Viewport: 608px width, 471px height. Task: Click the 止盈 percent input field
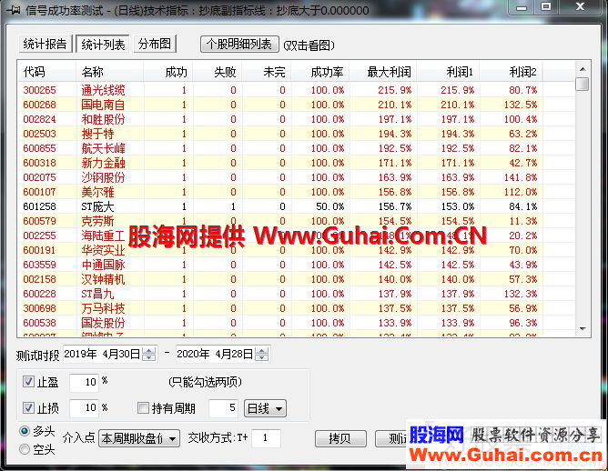tap(84, 382)
